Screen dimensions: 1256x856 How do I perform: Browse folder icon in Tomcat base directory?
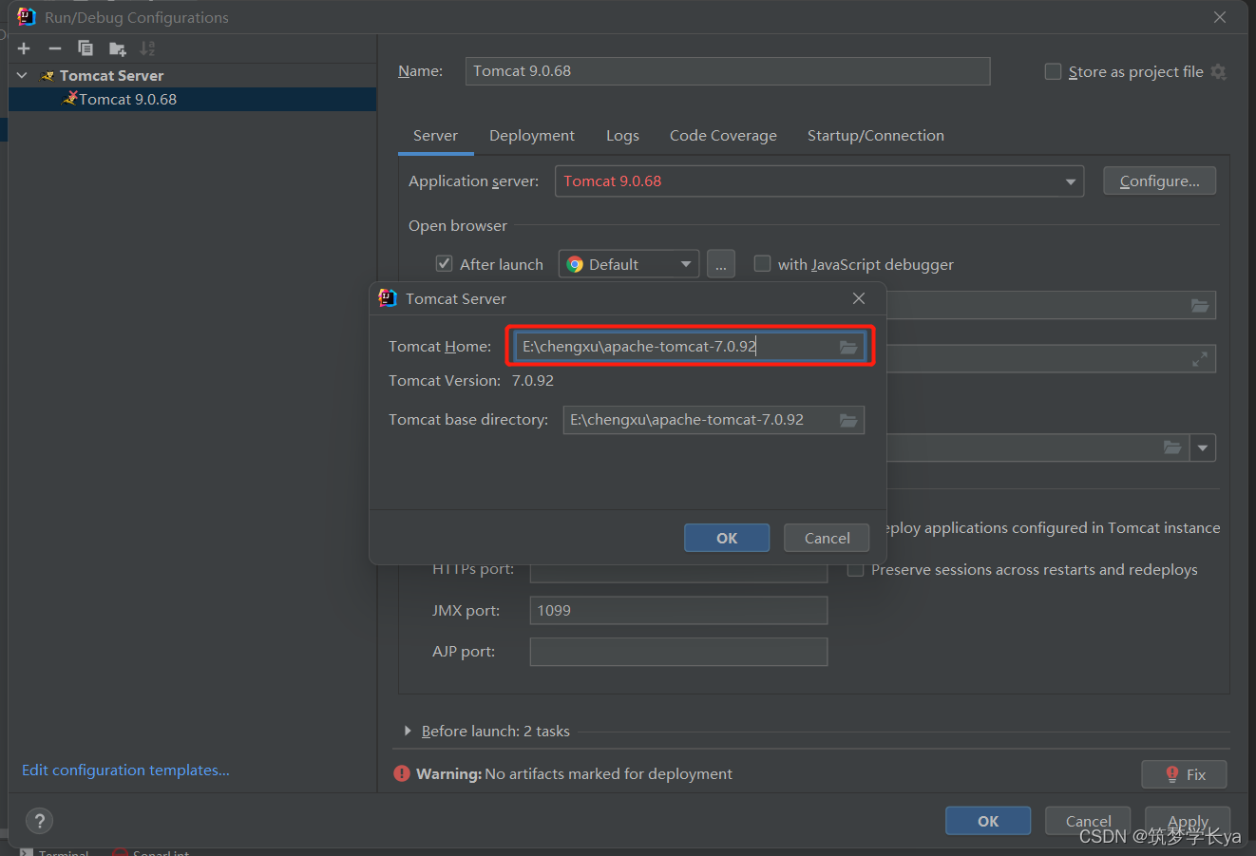coord(848,420)
